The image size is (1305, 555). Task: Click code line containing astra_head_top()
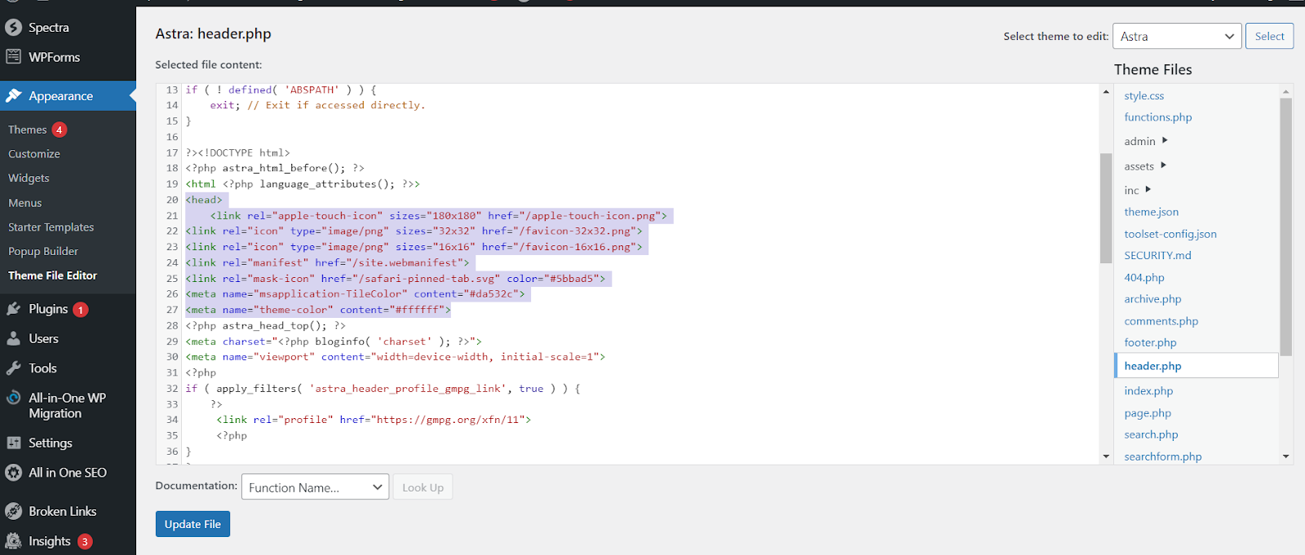click(266, 325)
